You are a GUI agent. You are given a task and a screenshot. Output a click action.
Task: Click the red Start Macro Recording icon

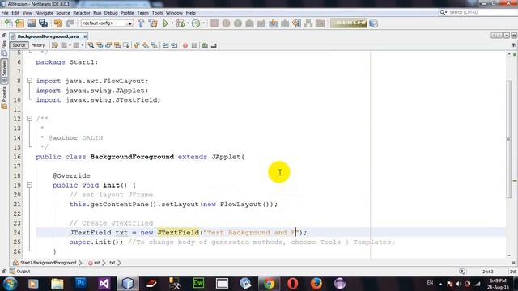click(x=185, y=45)
